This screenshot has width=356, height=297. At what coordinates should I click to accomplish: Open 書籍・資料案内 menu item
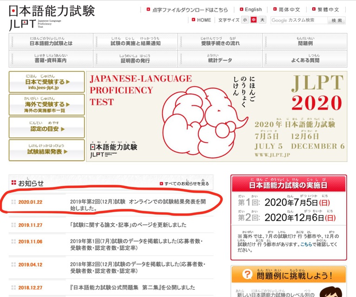click(51, 59)
